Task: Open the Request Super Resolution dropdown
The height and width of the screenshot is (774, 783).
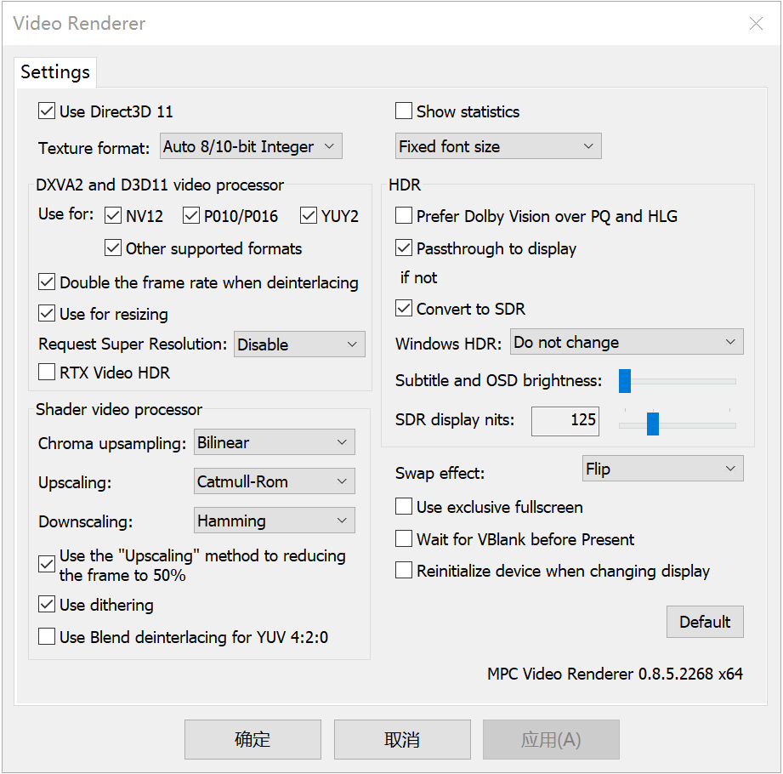Action: click(299, 344)
